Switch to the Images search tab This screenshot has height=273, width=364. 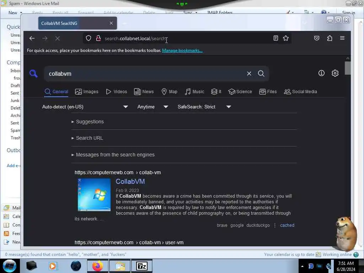[87, 92]
